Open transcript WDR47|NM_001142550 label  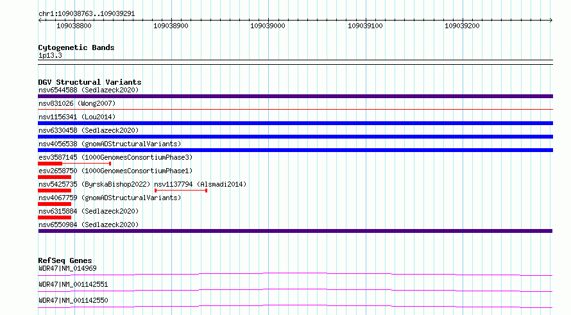click(x=73, y=300)
